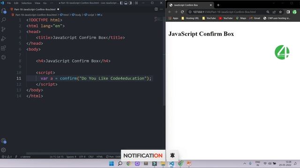This screenshot has width=300, height=168.
Task: Toggle the primary side bar layout icon
Action: [122, 3]
